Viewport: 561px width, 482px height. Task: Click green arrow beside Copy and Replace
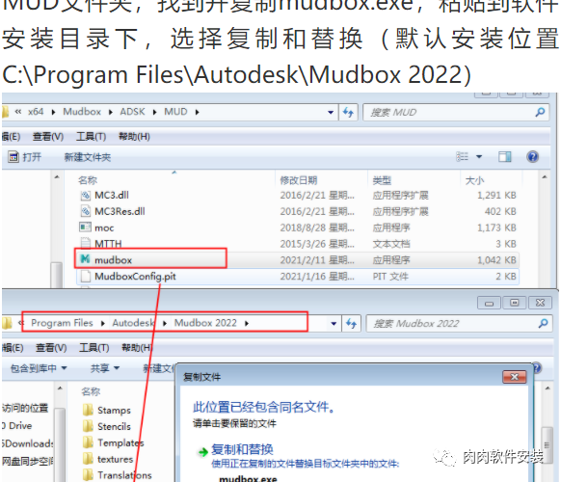203,452
